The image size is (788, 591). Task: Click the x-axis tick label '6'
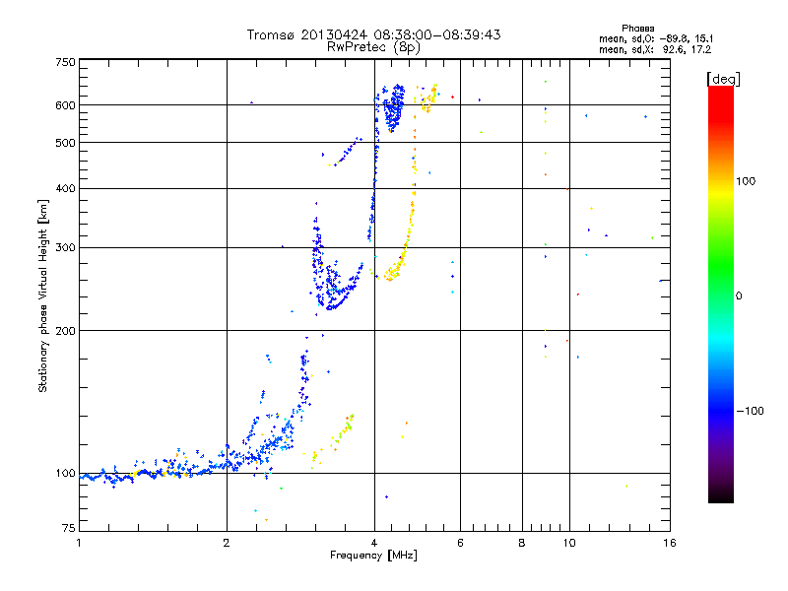(x=460, y=543)
